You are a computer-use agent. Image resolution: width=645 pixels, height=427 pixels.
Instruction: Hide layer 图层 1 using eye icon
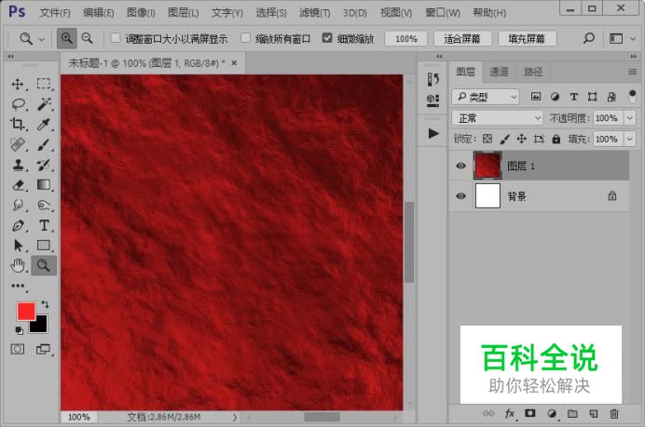tap(460, 166)
